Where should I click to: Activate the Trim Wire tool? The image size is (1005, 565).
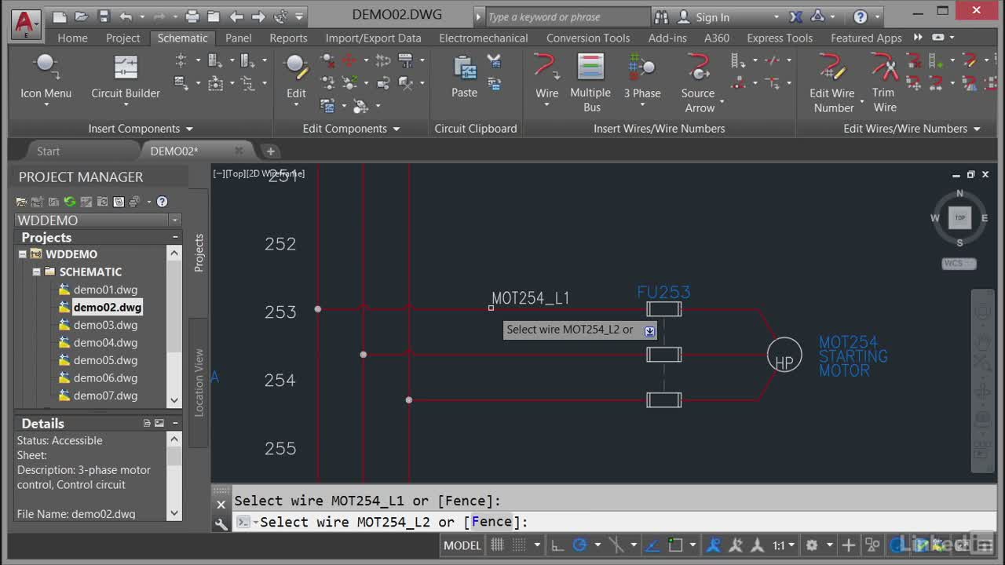(x=884, y=82)
